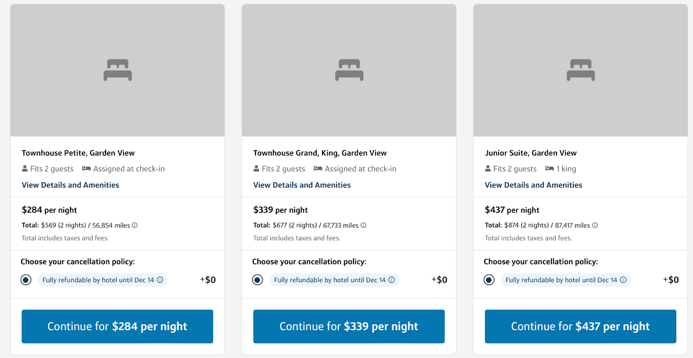Click Junior Suite, Garden View title

tap(531, 153)
